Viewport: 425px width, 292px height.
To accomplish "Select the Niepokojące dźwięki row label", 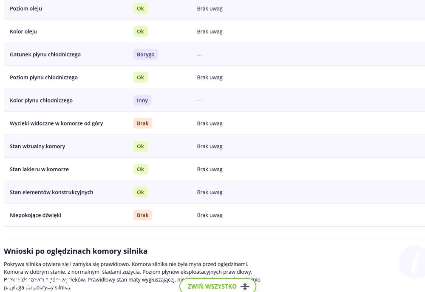I will 36,215.
